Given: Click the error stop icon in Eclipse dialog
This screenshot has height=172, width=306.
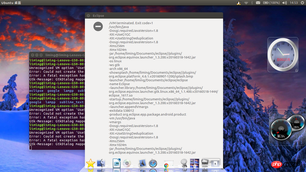Looking at the screenshot, I should point(98,26).
